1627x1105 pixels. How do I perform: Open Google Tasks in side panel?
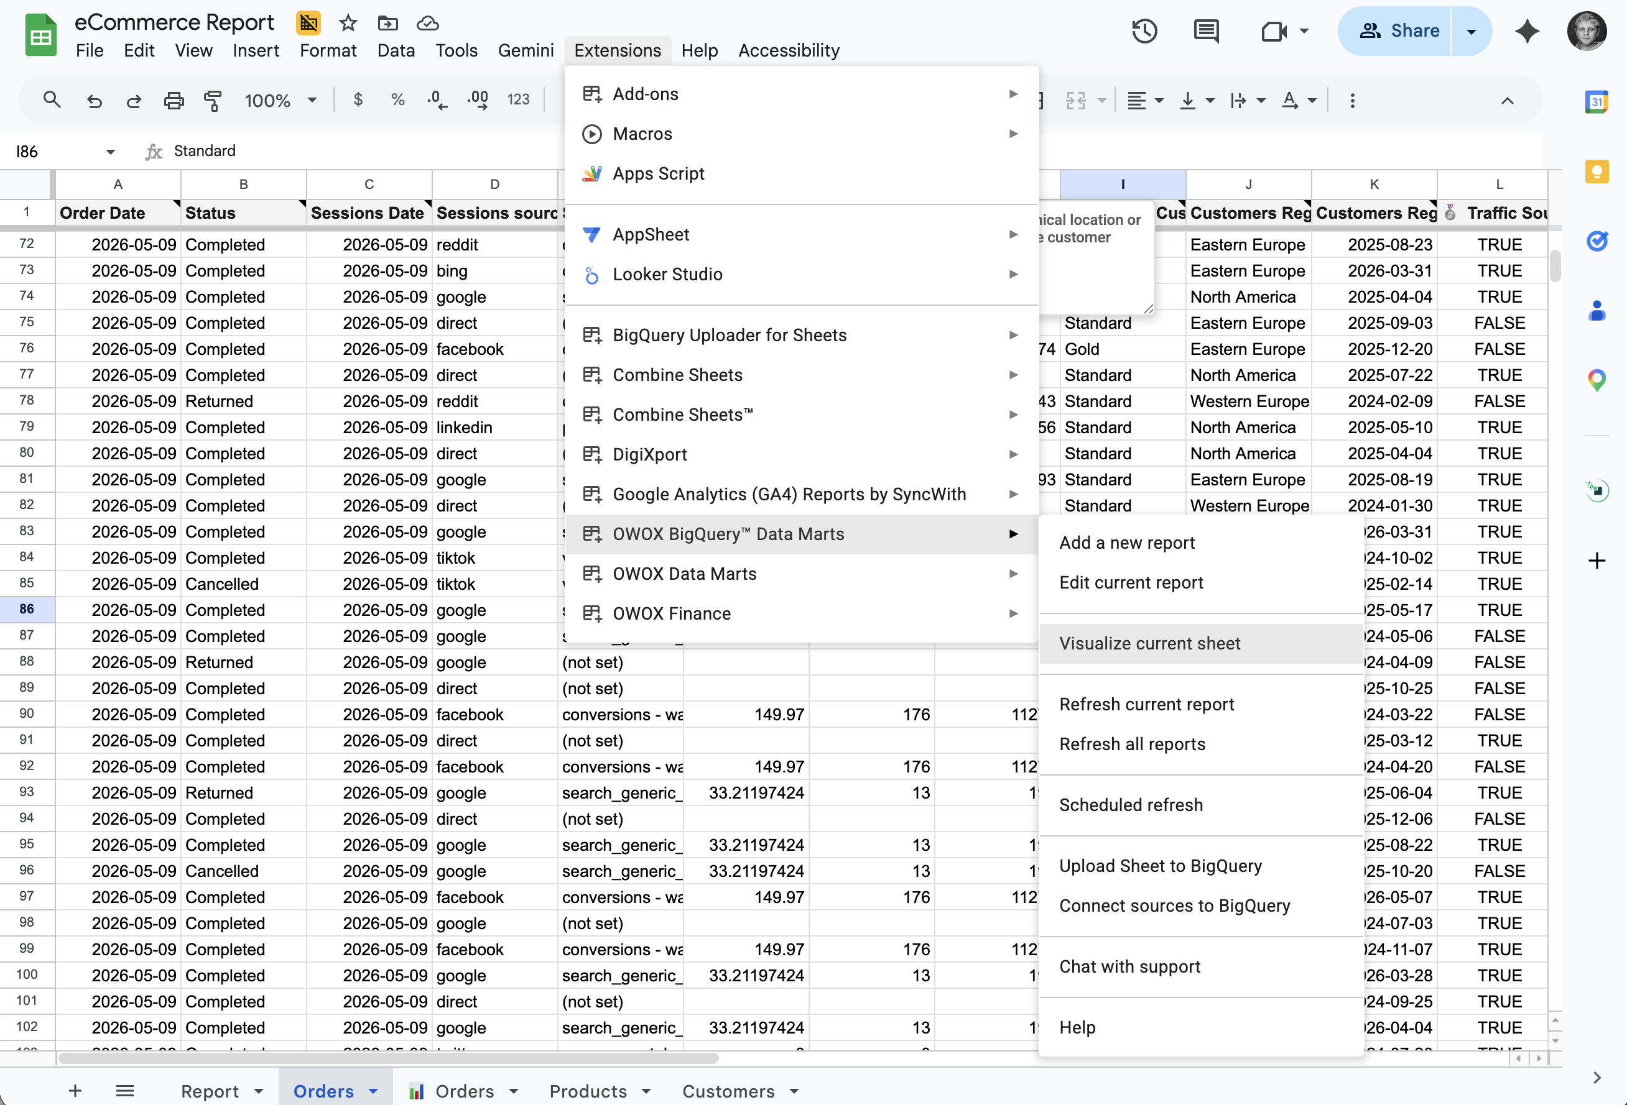coord(1596,241)
